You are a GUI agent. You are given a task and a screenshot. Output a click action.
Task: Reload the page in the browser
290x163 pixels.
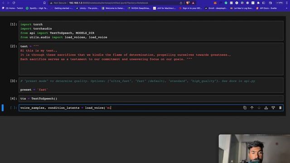coord(14,3)
